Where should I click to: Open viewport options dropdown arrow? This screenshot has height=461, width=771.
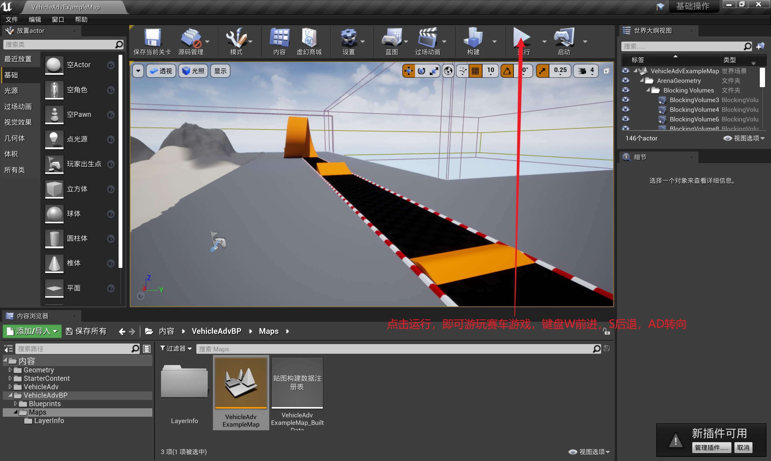point(138,71)
